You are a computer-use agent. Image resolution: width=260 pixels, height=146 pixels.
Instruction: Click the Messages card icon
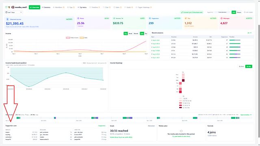coord(221,18)
